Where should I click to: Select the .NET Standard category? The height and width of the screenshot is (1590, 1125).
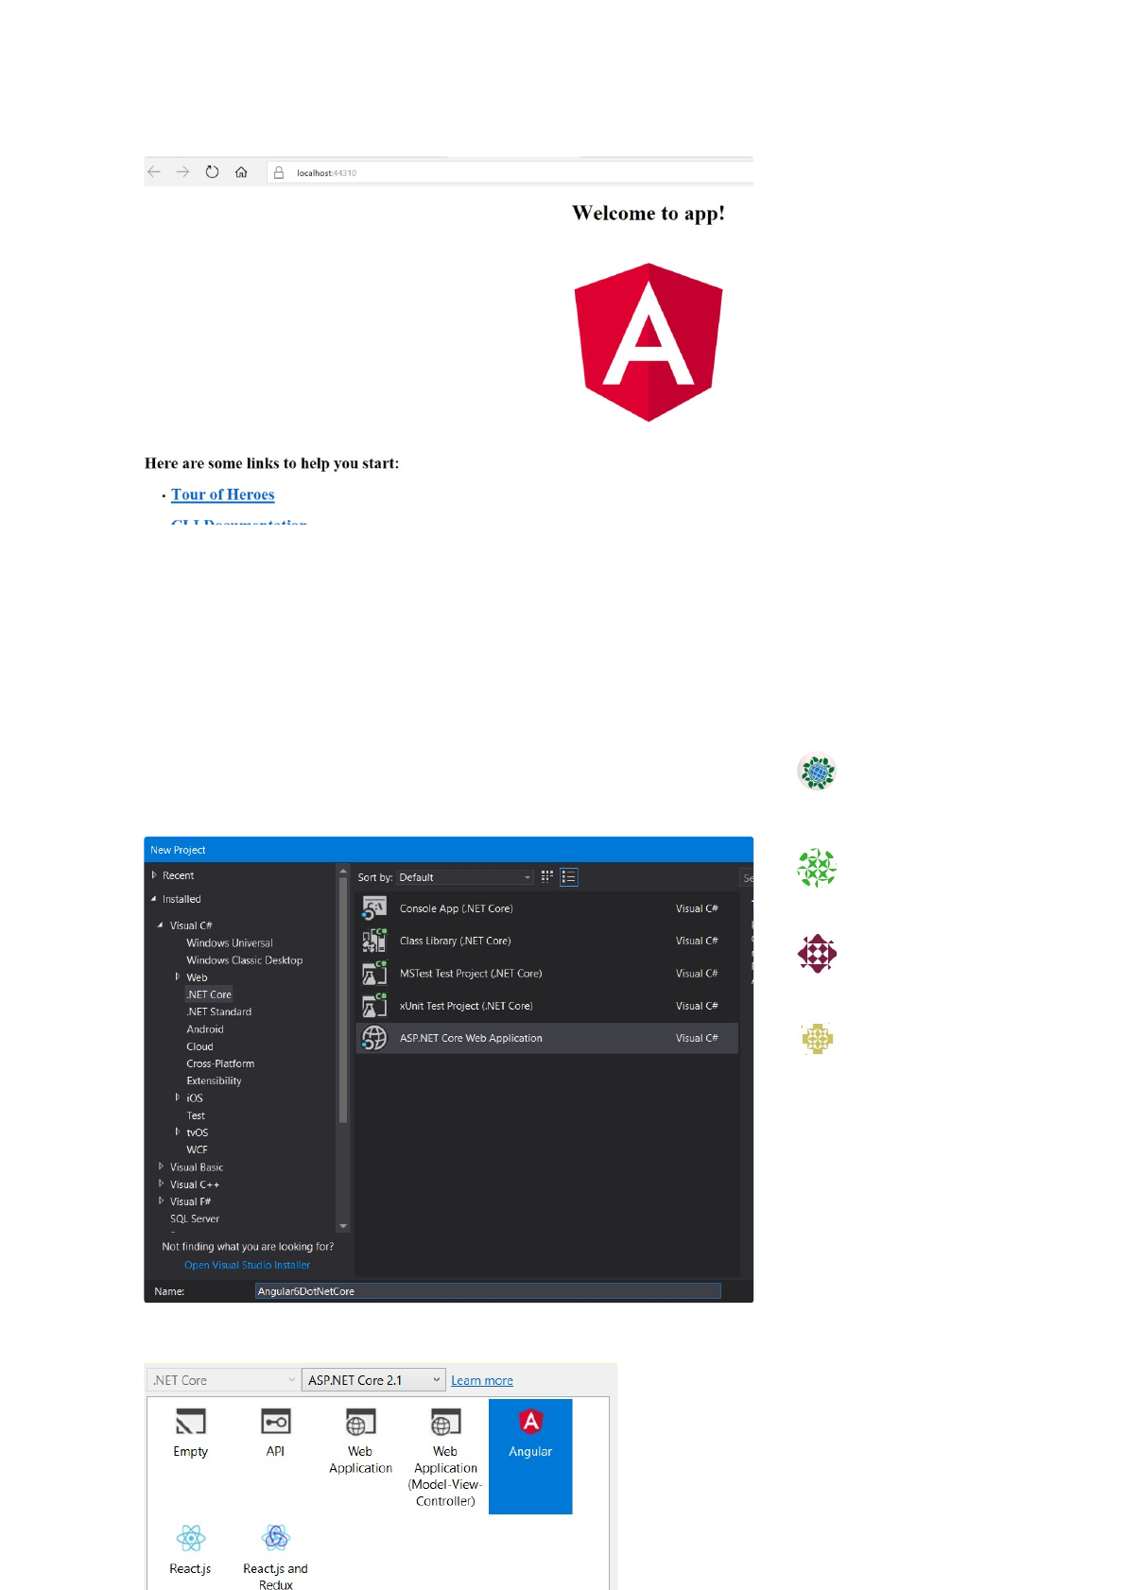point(219,1011)
